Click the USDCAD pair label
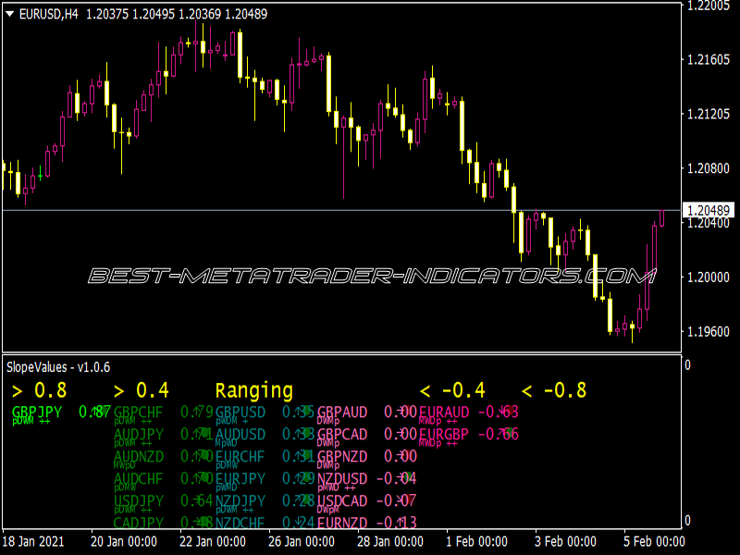Screen dimensions: 740x555 point(342,500)
